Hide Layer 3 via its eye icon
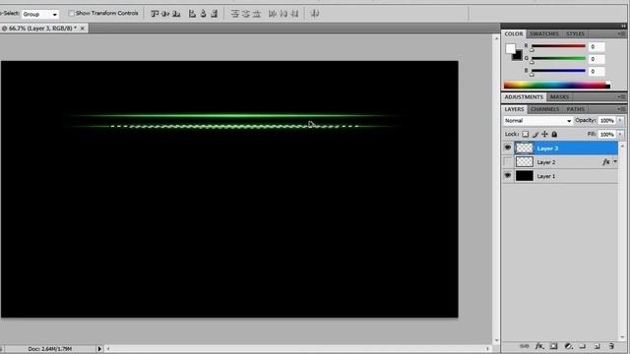The height and width of the screenshot is (354, 630). click(x=508, y=148)
